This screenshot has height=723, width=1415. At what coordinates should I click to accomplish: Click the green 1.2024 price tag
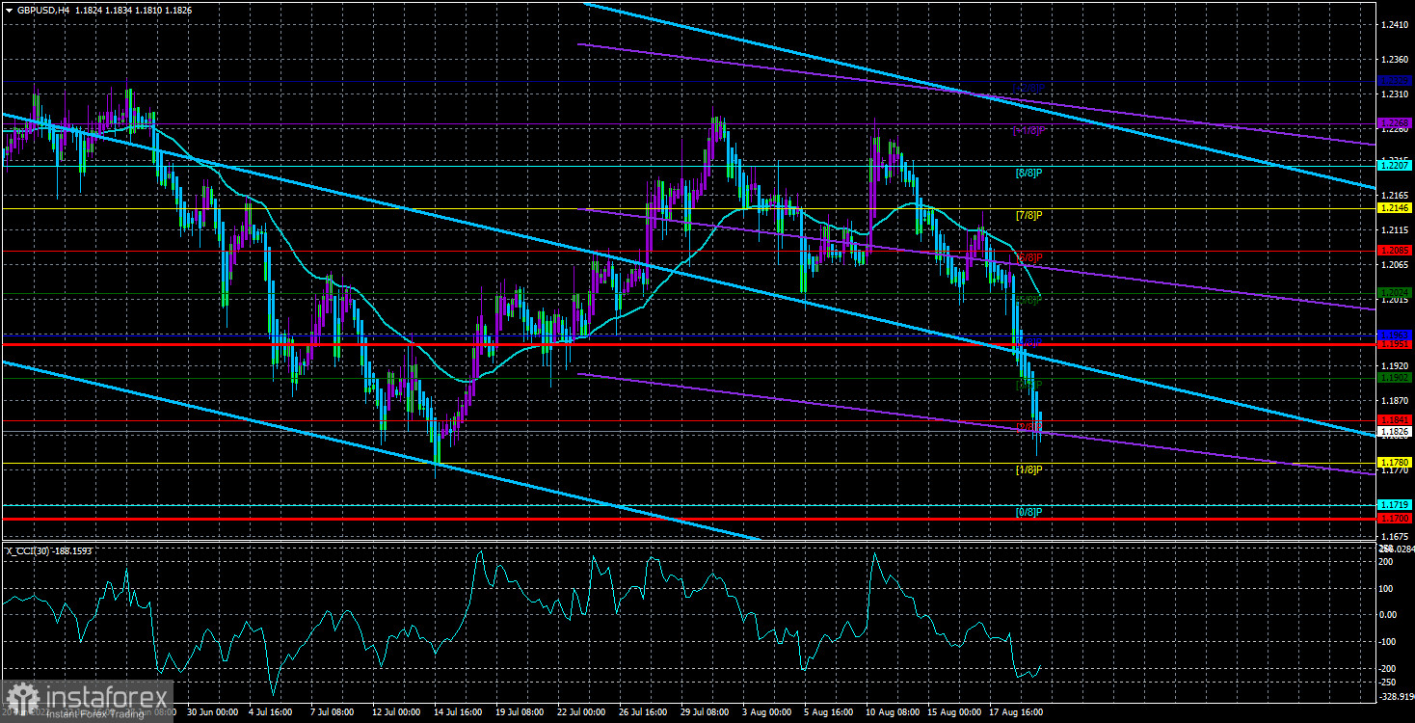tap(1396, 293)
